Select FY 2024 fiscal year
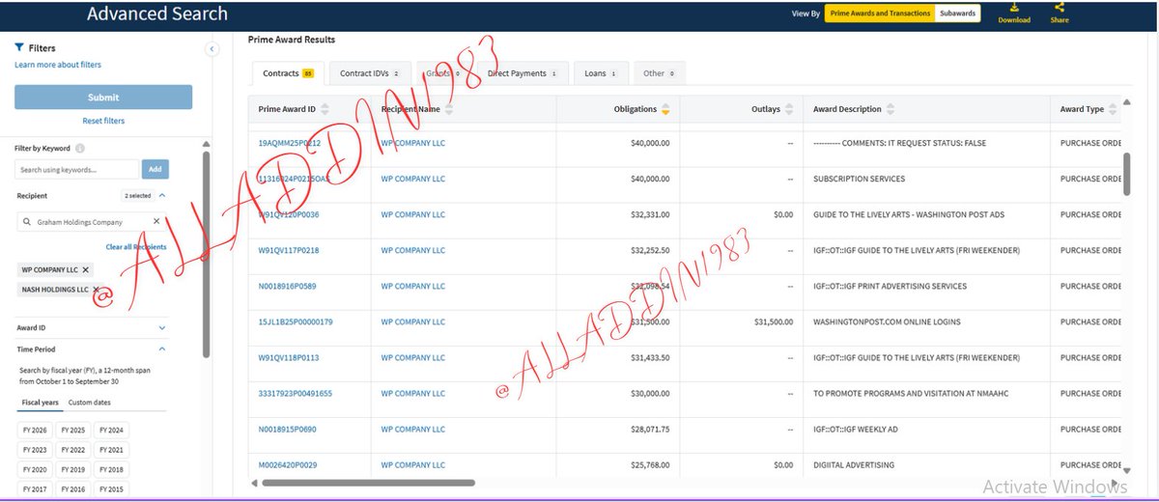Screen dimensions: 1159x502 click(x=111, y=431)
